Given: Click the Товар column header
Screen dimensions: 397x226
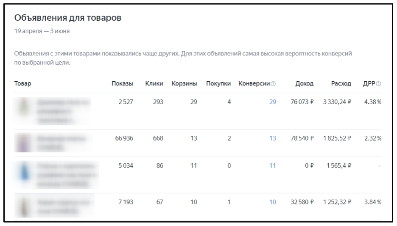Looking at the screenshot, I should tap(23, 83).
